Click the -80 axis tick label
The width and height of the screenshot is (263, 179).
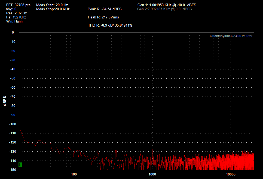pos(13,106)
